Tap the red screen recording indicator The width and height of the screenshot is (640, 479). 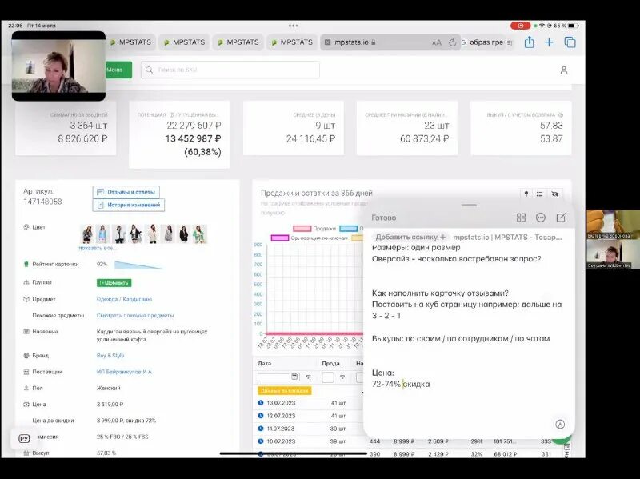(521, 26)
